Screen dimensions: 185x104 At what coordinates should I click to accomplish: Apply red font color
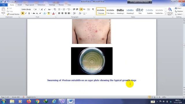point(53,13)
